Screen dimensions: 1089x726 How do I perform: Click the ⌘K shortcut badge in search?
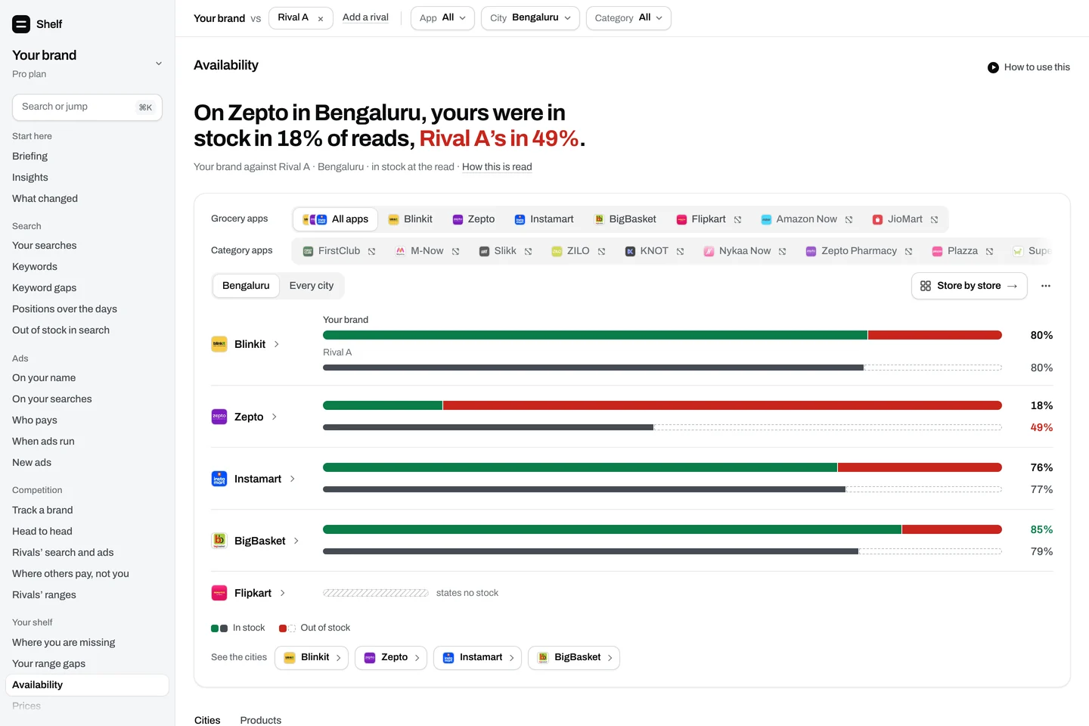coord(145,107)
